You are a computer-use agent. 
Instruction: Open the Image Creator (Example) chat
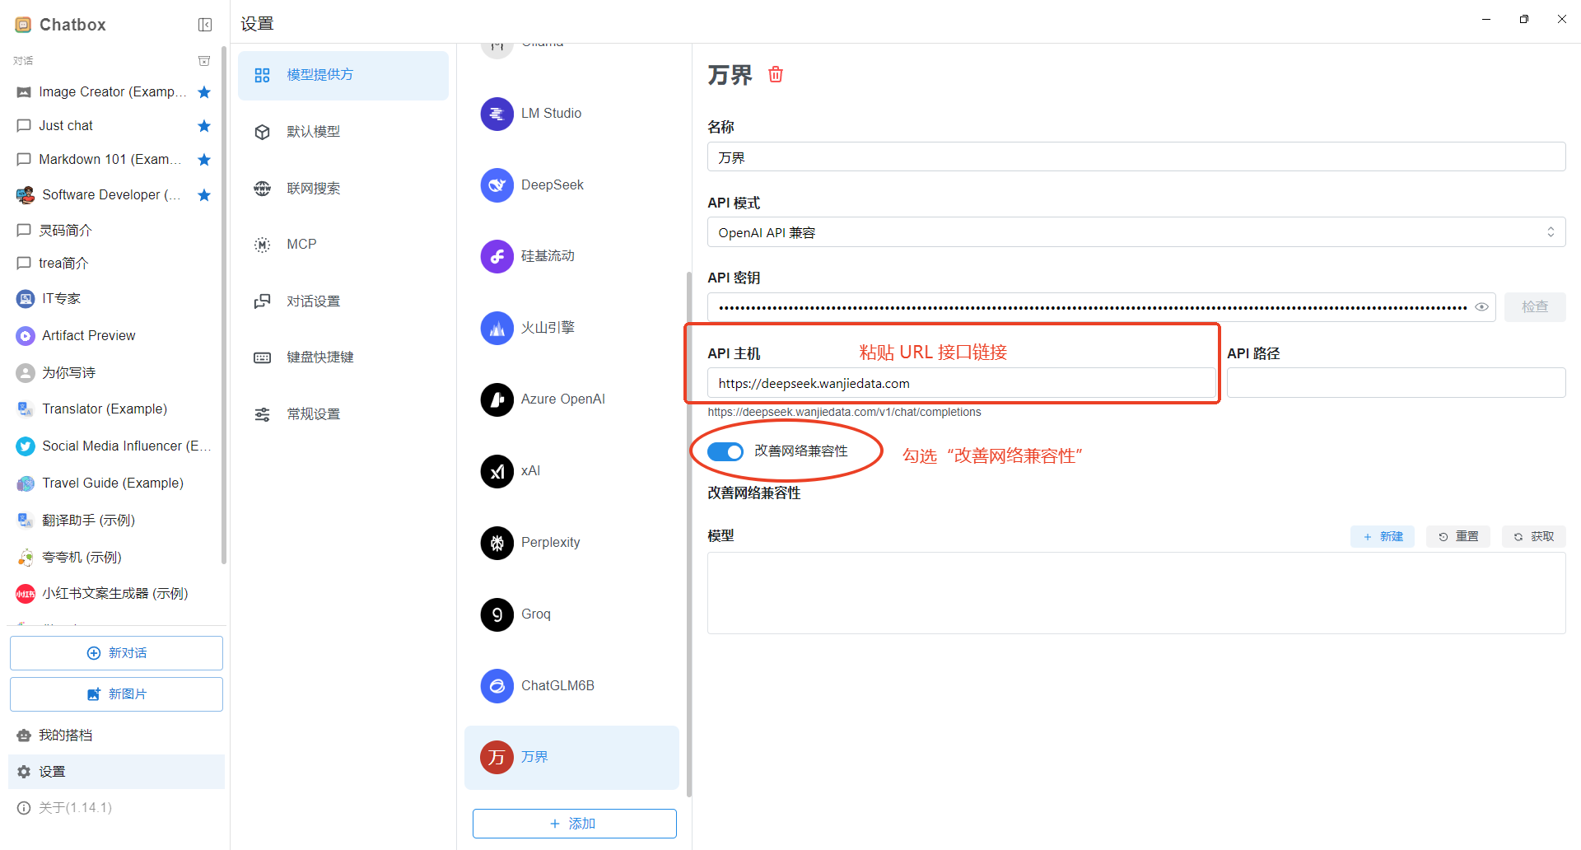[x=114, y=92]
